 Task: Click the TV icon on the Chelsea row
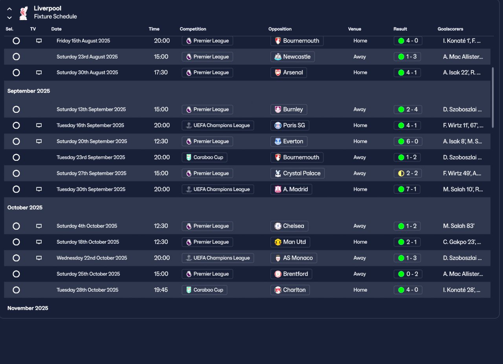coord(39,226)
